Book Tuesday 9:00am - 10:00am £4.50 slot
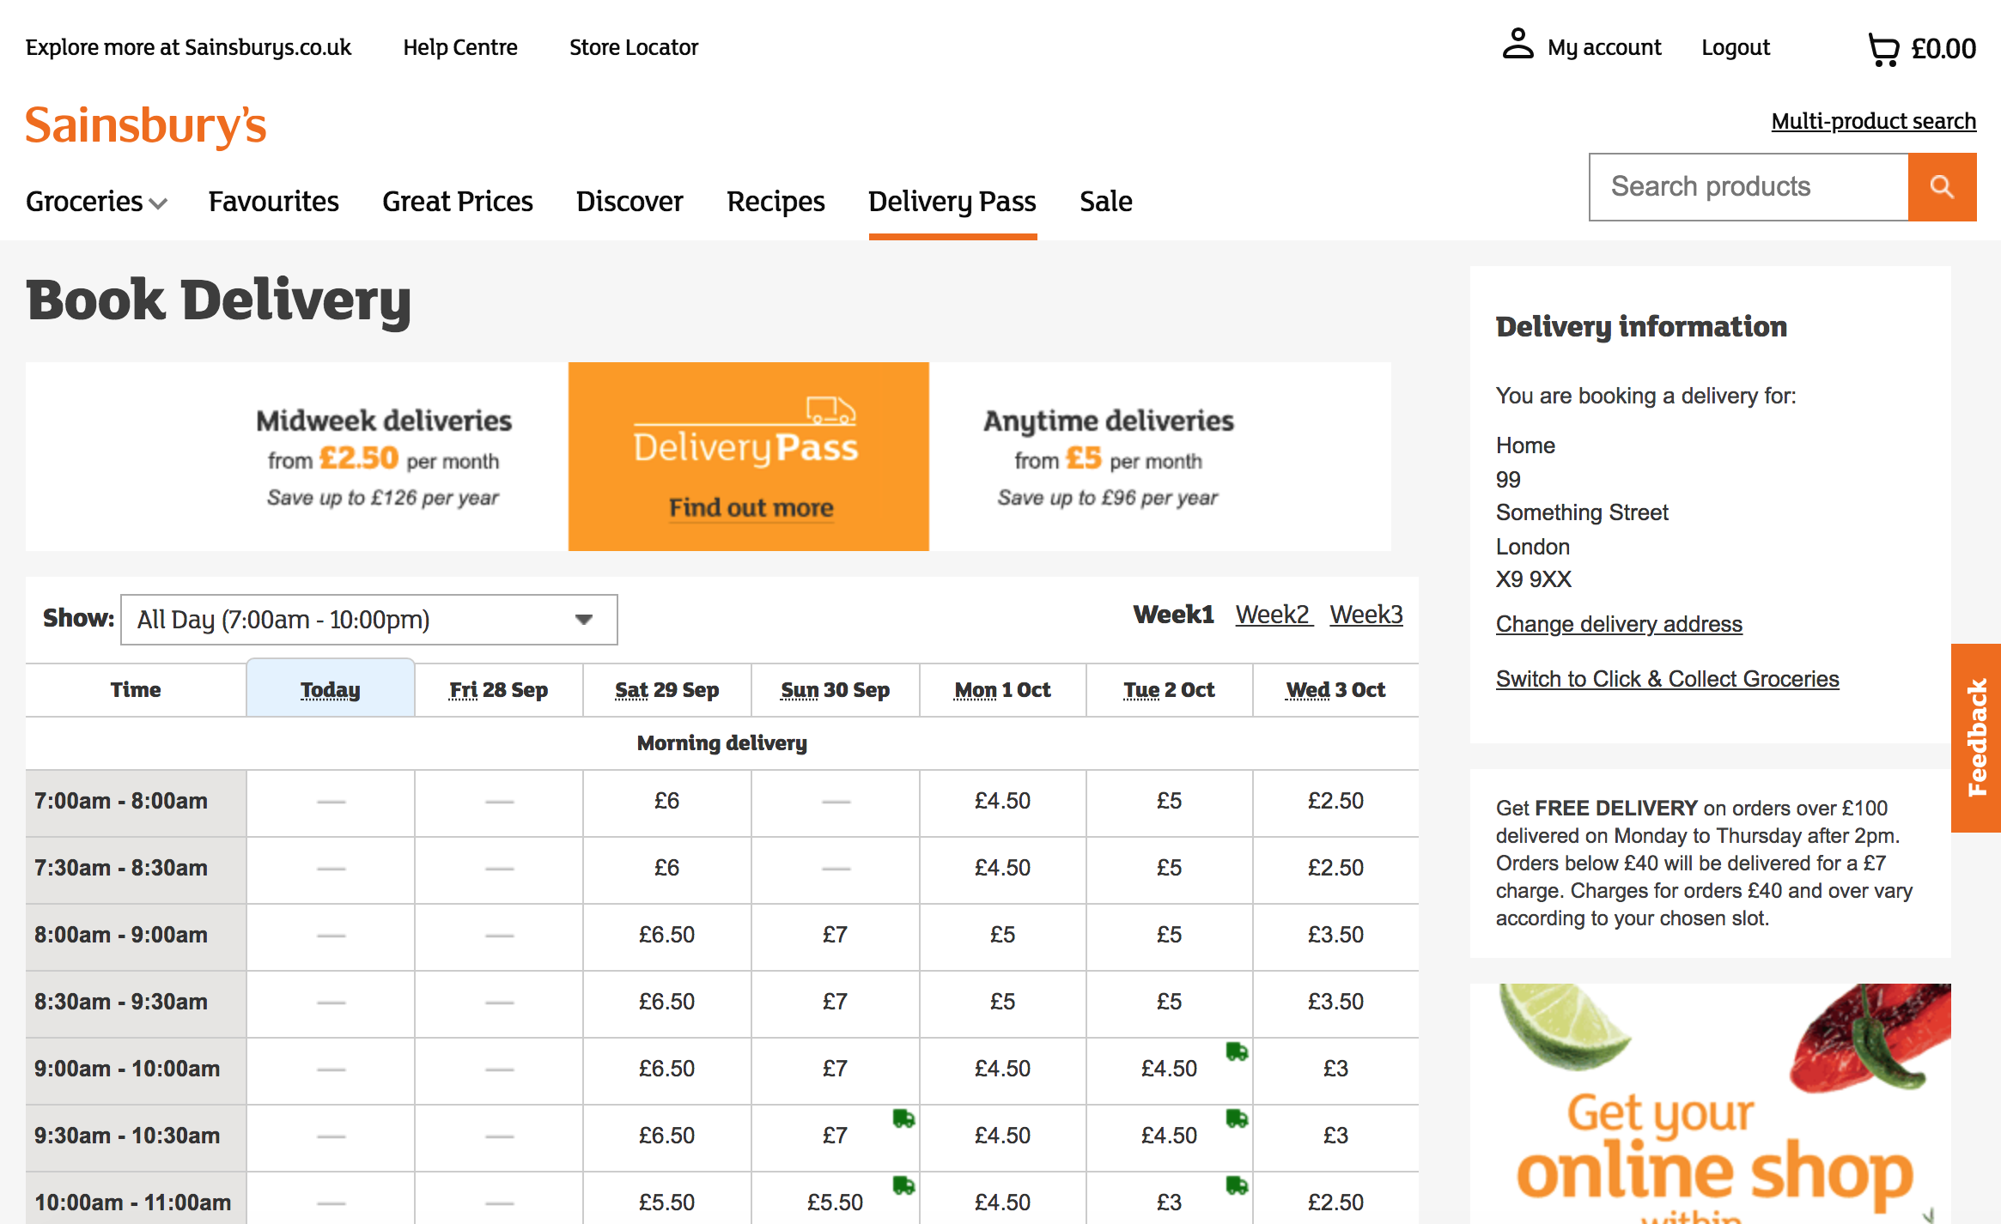Screen dimensions: 2001x1224 coord(1170,1069)
